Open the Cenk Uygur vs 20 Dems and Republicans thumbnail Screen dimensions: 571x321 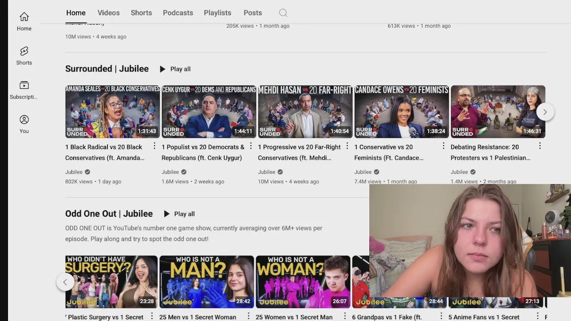click(x=209, y=111)
